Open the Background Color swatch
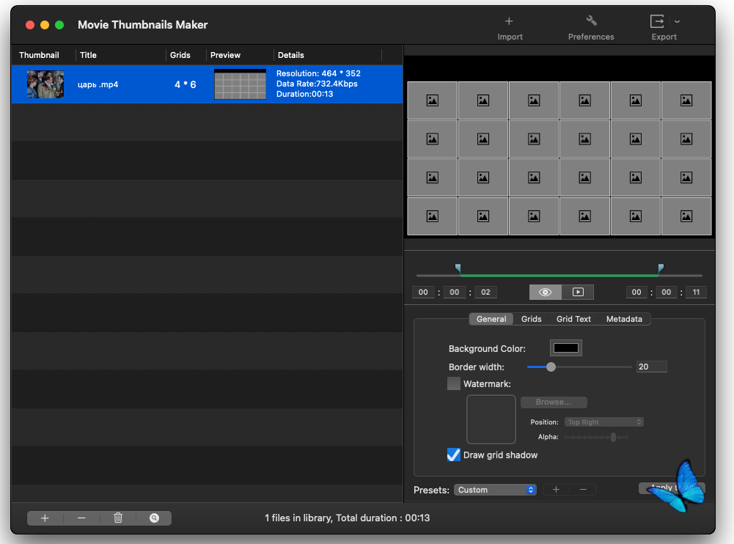Screen dimensions: 734x544 tap(565, 348)
